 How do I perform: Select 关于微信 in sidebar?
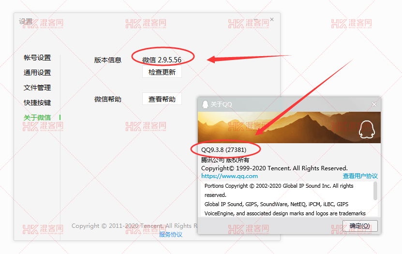coord(37,118)
